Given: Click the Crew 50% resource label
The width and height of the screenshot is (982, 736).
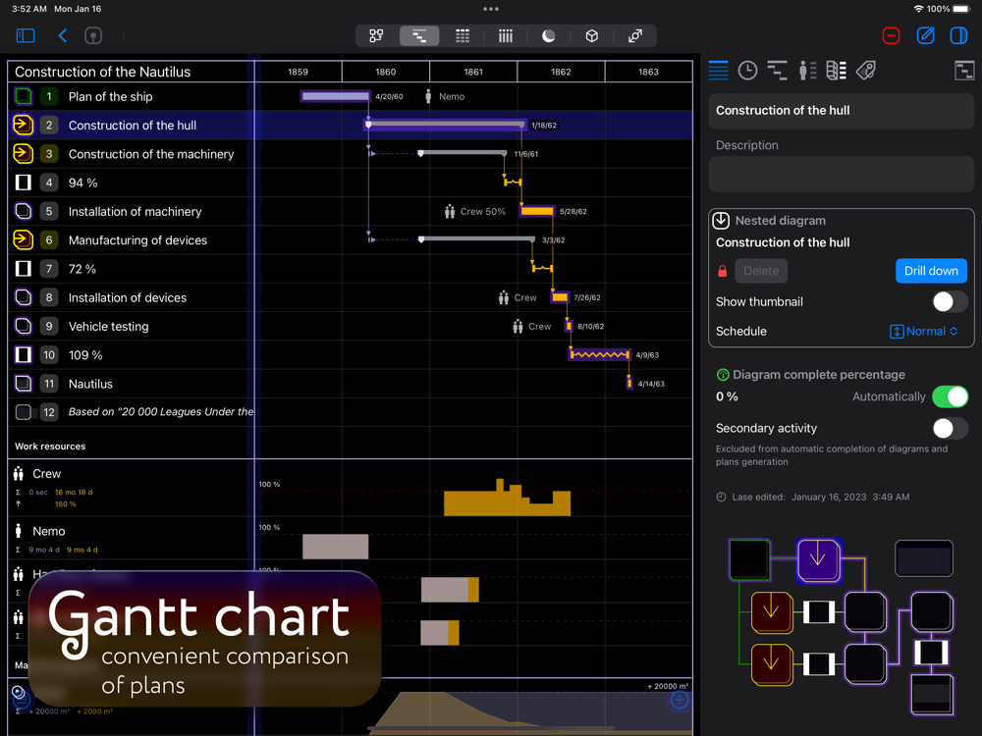Looking at the screenshot, I should 482,212.
